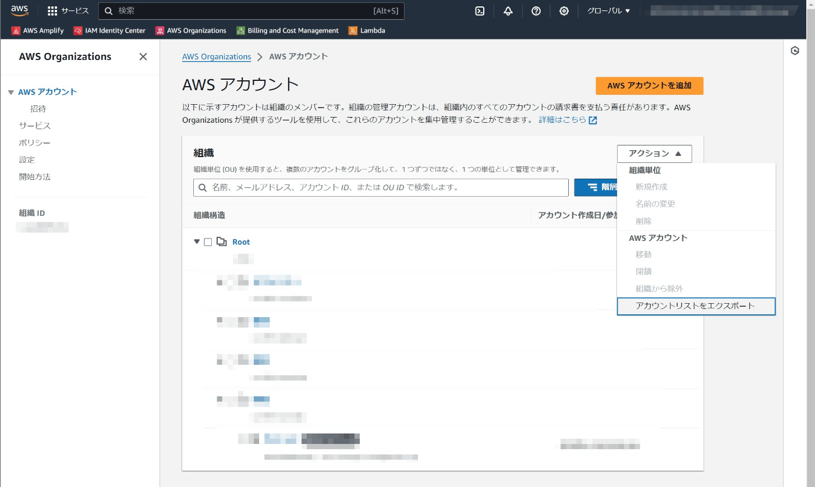This screenshot has width=815, height=487.
Task: Focus the account name/ID search field
Action: click(x=381, y=187)
